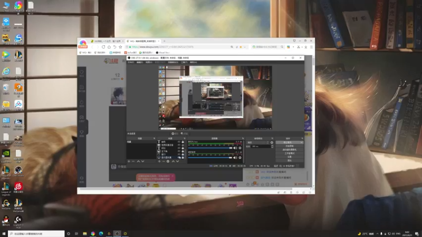Image resolution: width=422 pixels, height=237 pixels.
Task: Pop out the scenes dock icon
Action: (x=154, y=139)
